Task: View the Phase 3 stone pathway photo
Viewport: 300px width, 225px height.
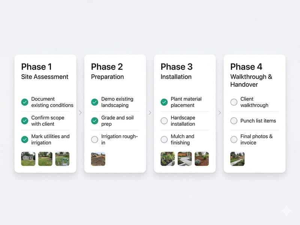Action: point(184,159)
